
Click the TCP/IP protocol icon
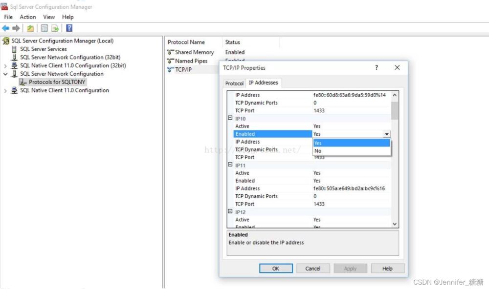170,70
